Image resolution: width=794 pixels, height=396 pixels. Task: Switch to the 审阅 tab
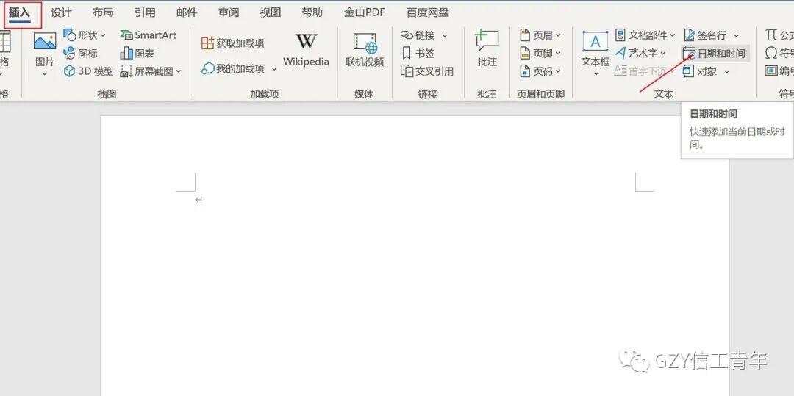tap(229, 12)
